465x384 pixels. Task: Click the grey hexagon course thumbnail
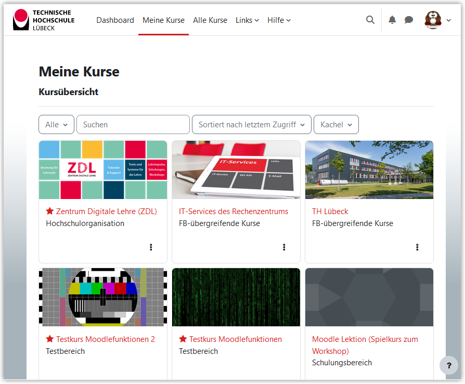pyautogui.click(x=369, y=297)
